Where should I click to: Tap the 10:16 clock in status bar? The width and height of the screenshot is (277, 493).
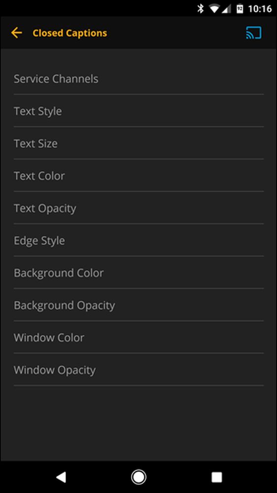(260, 9)
